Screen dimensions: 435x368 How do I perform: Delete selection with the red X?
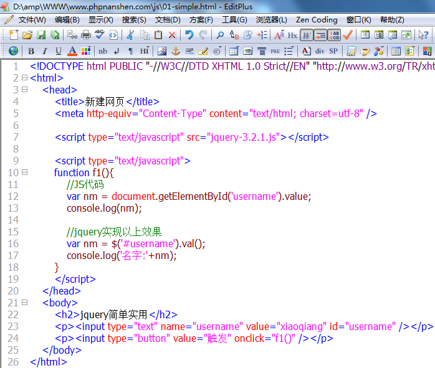(172, 35)
